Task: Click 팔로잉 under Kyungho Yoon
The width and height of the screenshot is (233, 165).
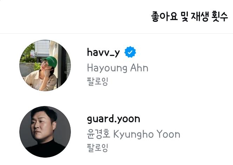Action: click(x=98, y=147)
